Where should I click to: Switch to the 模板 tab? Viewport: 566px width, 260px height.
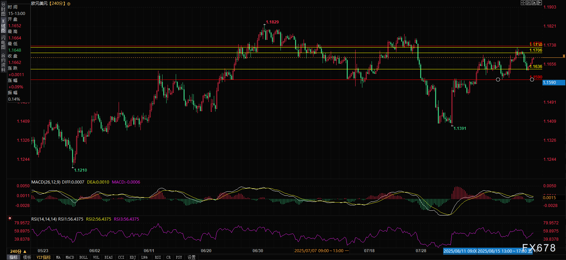[x=27, y=258]
